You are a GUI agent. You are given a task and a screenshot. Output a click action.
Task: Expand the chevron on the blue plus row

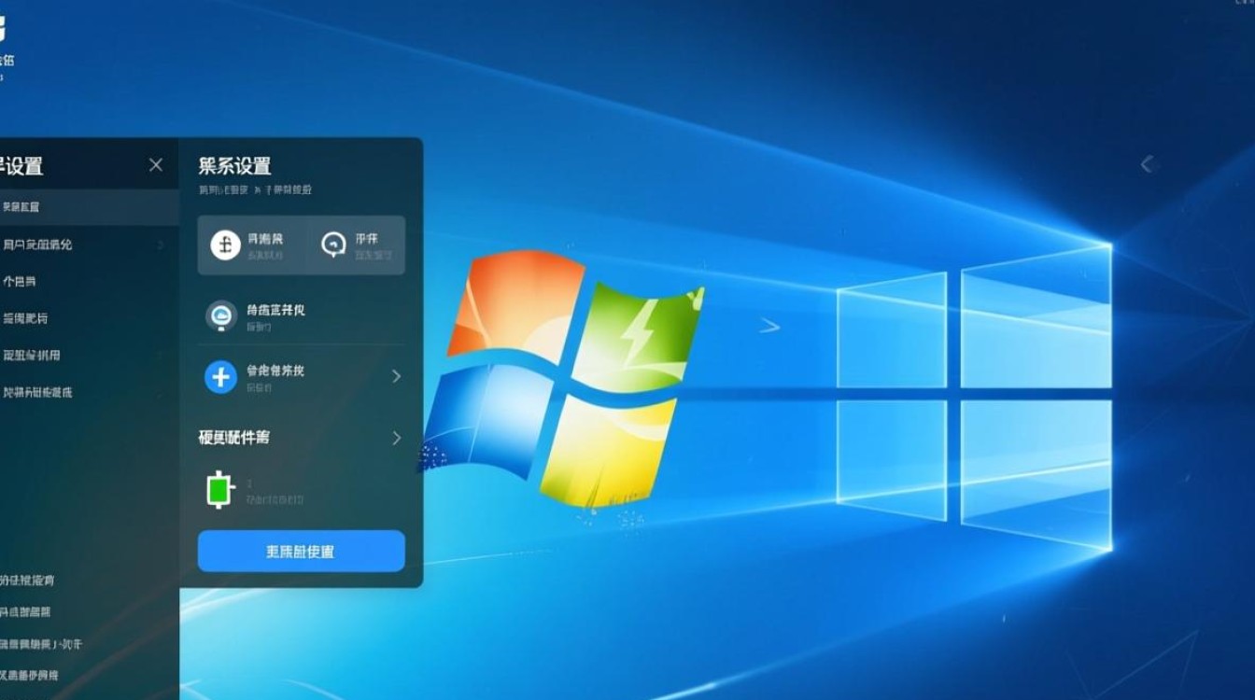pos(396,376)
